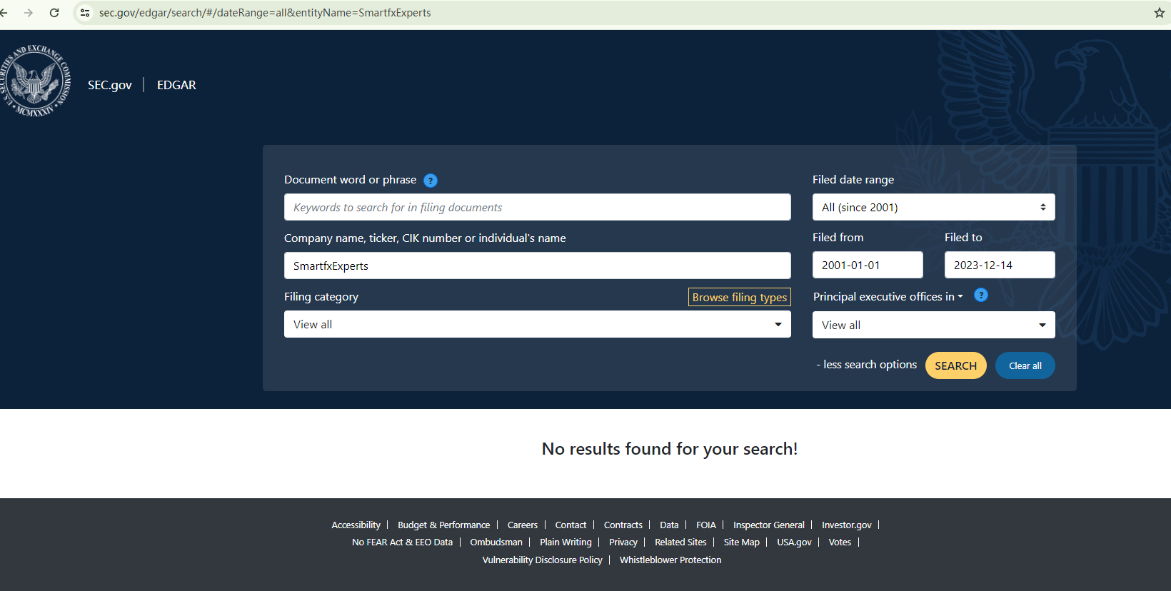Viewport: 1171px width, 591px height.
Task: Click the yellow SEARCH button
Action: [x=955, y=365]
